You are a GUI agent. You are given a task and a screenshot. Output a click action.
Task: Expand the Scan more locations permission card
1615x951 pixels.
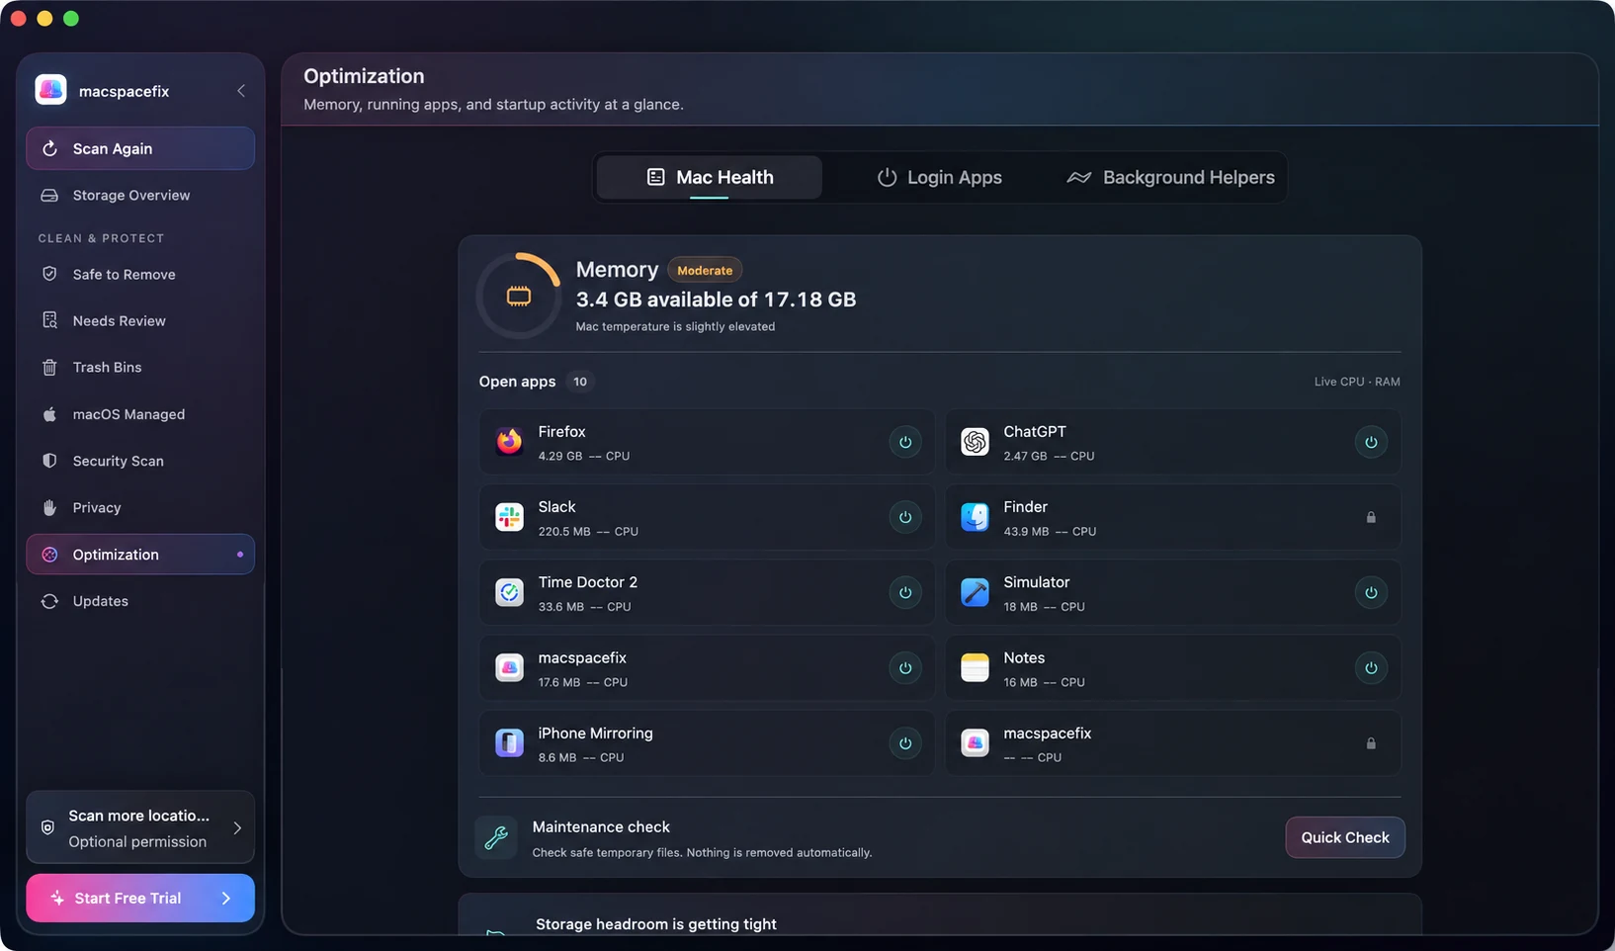pos(140,827)
